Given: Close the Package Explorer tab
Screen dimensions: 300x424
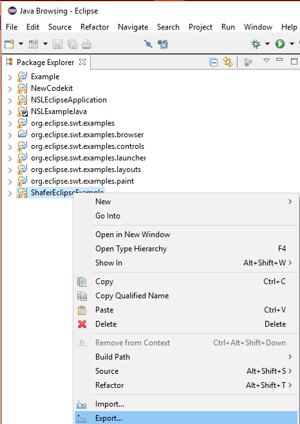Looking at the screenshot, I should [82, 63].
